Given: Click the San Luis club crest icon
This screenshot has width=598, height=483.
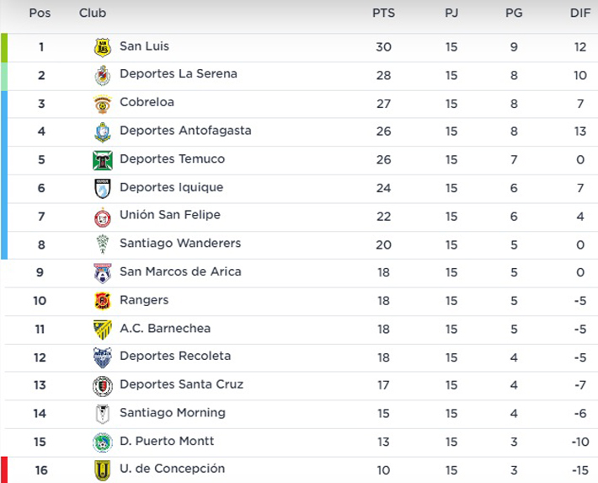Looking at the screenshot, I should coord(102,47).
